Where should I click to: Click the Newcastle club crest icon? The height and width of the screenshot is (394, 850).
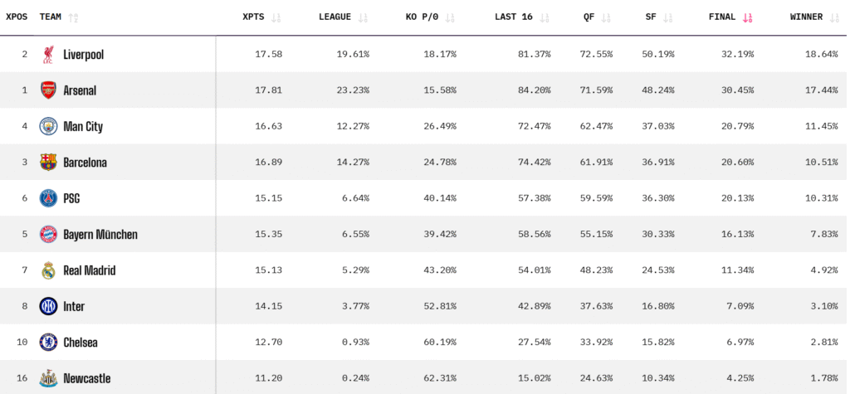tap(48, 378)
